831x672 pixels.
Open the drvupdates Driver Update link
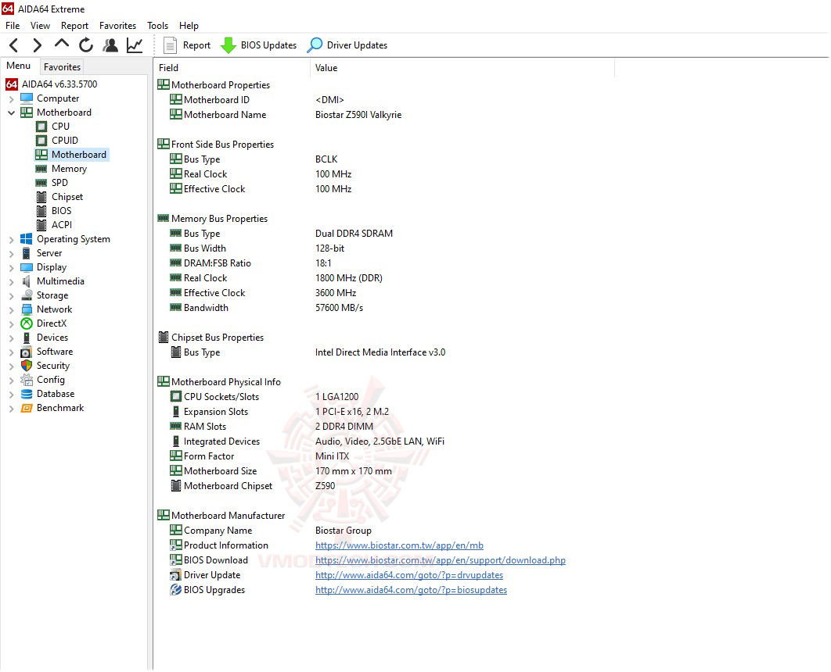409,575
